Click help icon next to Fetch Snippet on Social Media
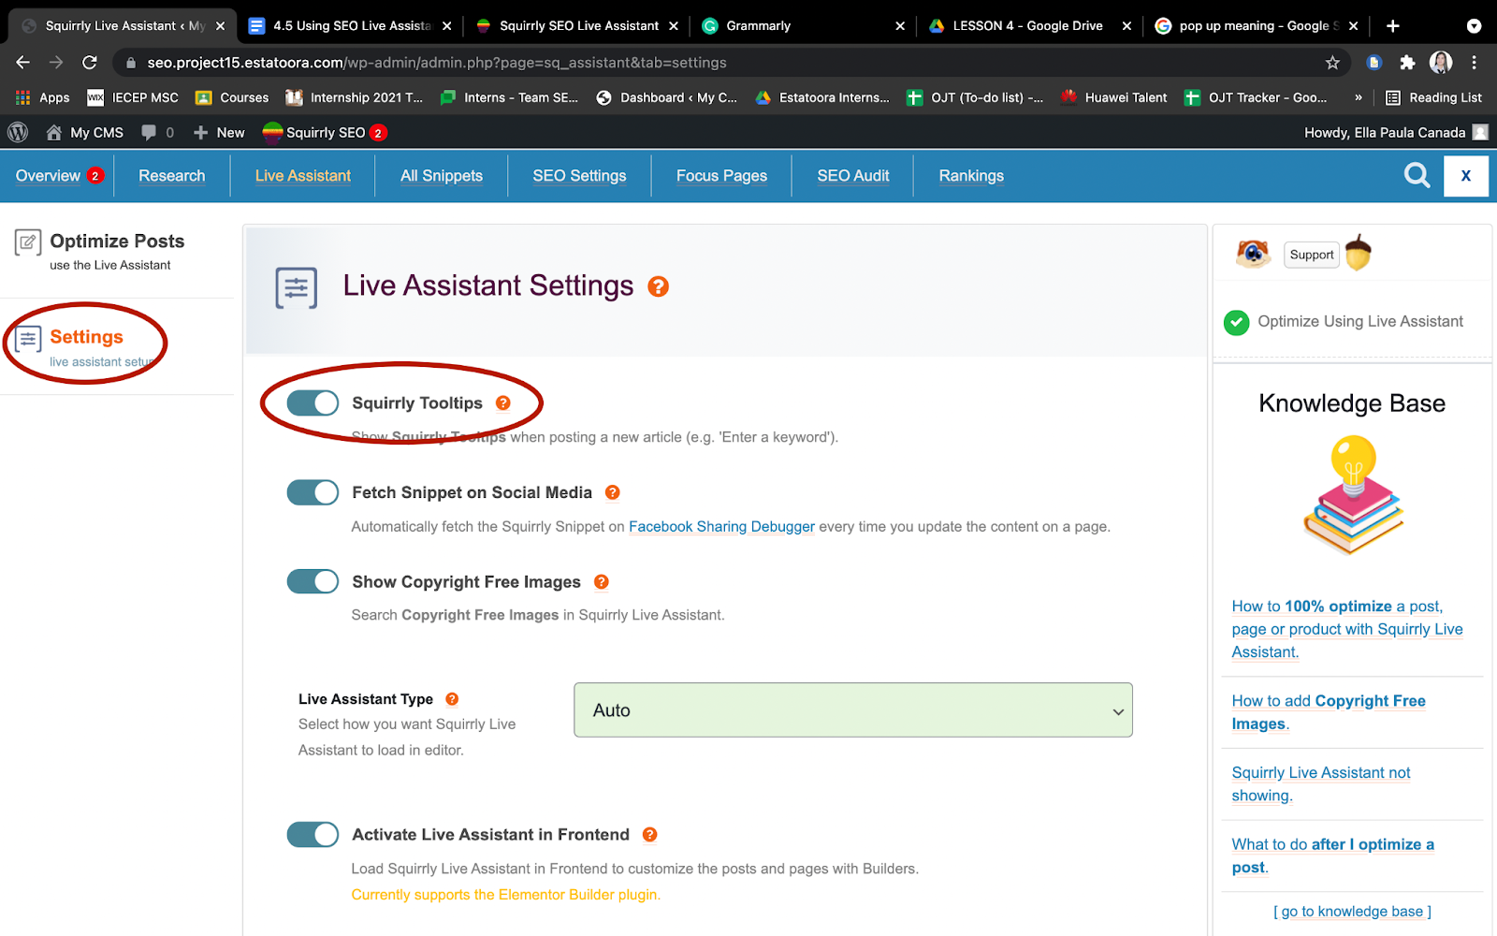This screenshot has width=1497, height=936. pos(613,492)
